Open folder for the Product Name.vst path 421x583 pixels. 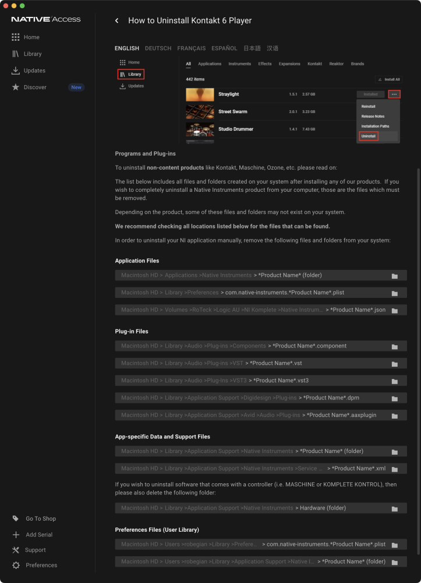[395, 364]
